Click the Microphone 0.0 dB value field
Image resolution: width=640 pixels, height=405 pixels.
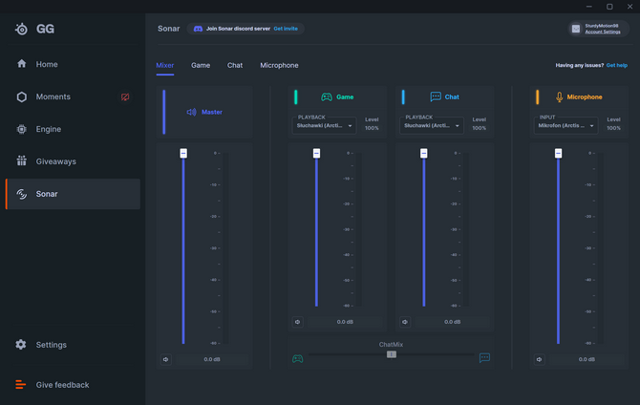click(587, 359)
